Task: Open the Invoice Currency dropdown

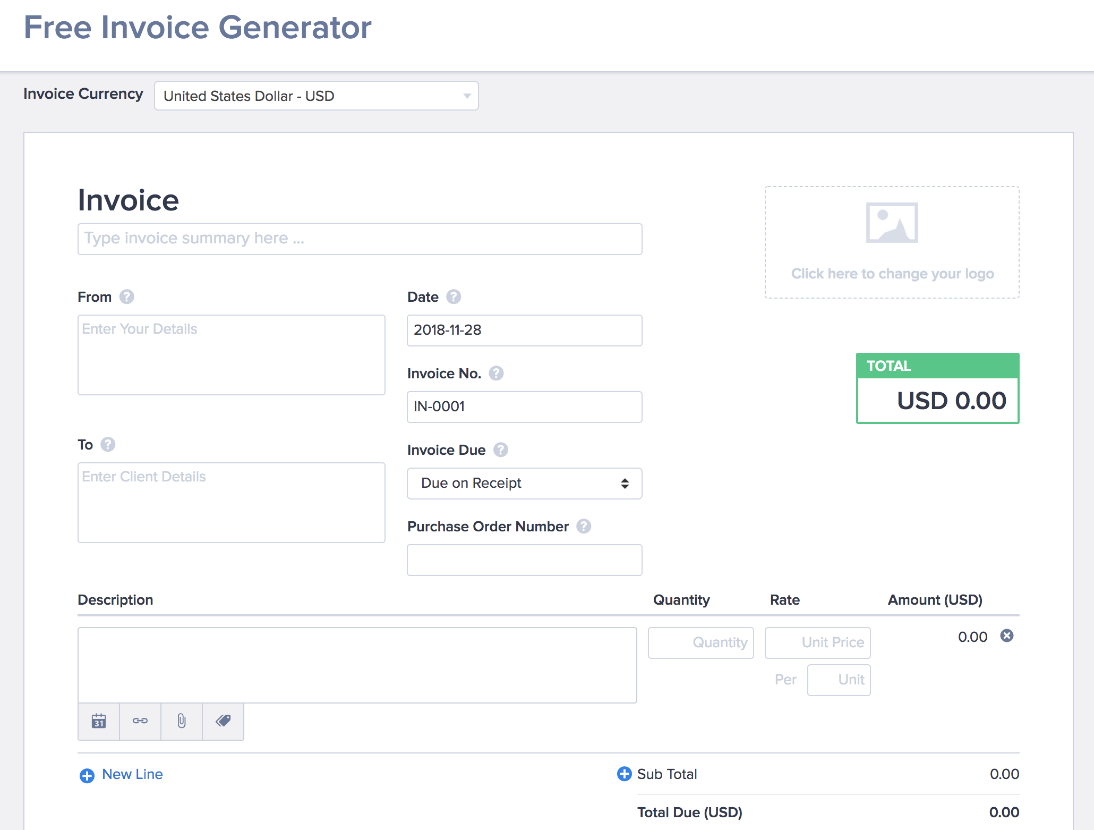Action: click(317, 96)
